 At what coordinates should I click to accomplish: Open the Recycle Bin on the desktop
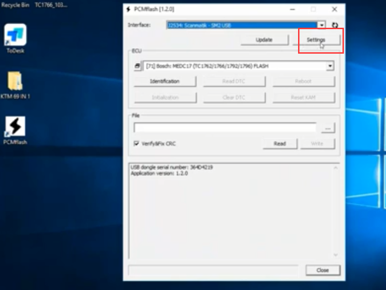tap(15, 5)
